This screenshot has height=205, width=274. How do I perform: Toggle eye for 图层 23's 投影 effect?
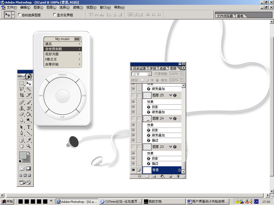coord(133,159)
